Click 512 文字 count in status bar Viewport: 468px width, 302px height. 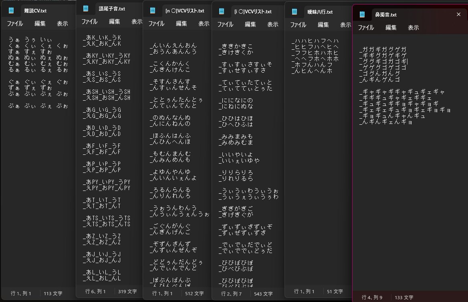click(x=194, y=294)
